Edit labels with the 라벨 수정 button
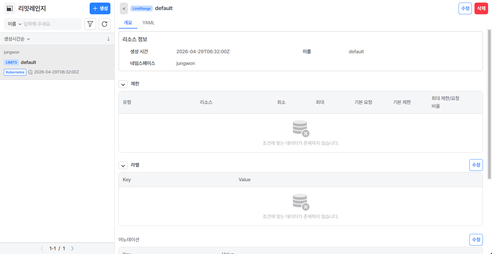The width and height of the screenshot is (492, 254). [476, 165]
